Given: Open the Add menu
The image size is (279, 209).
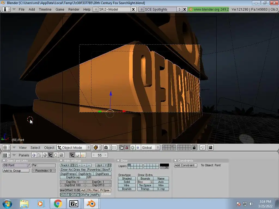Looking at the screenshot, I should tap(32, 10).
